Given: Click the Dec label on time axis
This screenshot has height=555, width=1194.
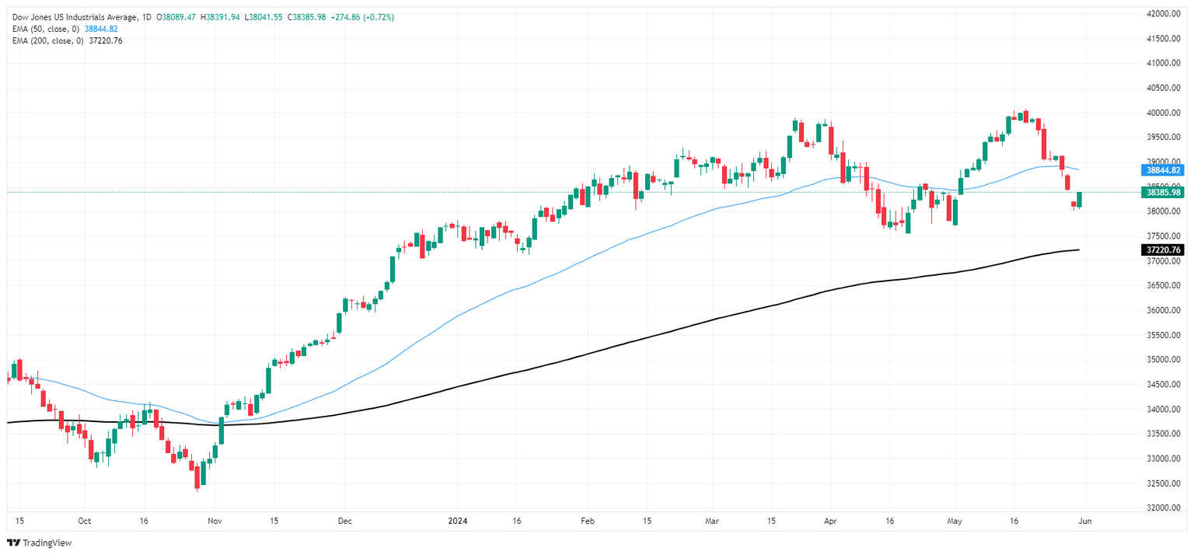Looking at the screenshot, I should coord(346,522).
